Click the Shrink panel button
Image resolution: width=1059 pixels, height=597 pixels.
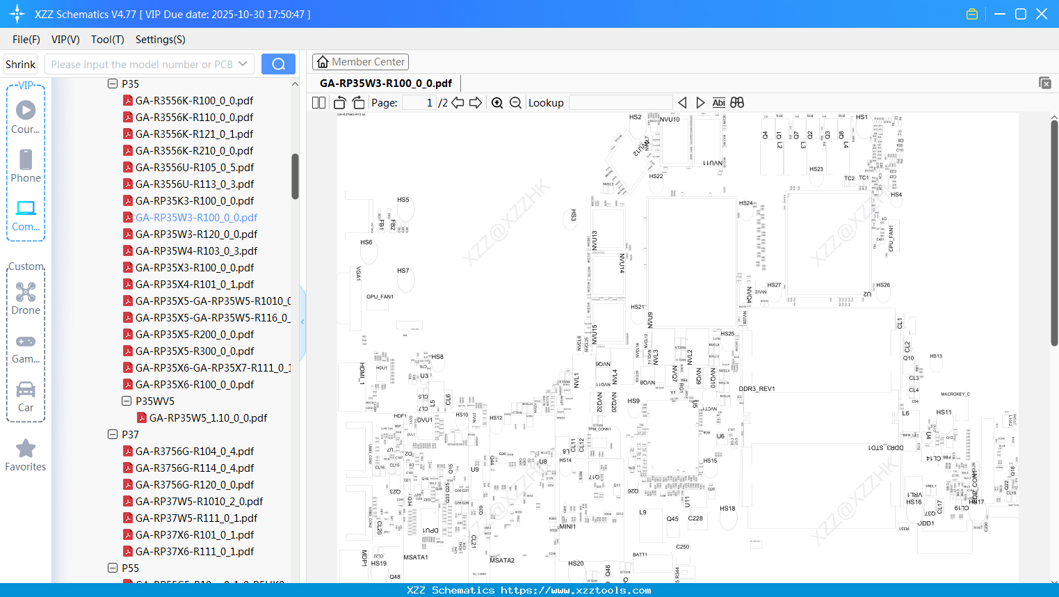click(20, 64)
